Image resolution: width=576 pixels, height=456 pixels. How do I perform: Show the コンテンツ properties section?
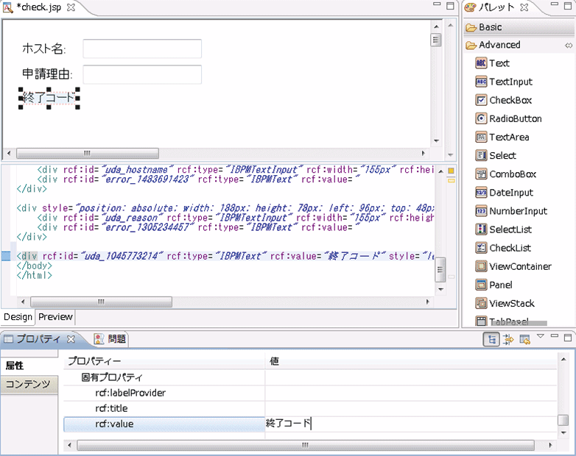pos(29,385)
